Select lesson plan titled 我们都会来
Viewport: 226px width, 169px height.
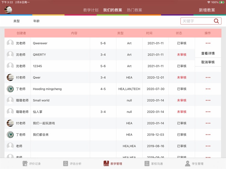[41, 135]
